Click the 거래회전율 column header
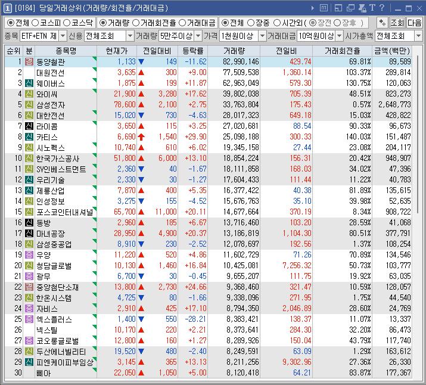 tap(343, 51)
